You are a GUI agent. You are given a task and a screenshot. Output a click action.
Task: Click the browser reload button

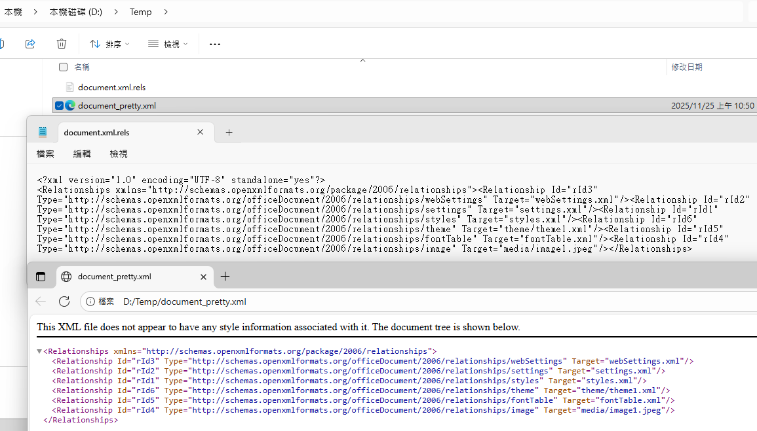click(x=64, y=302)
